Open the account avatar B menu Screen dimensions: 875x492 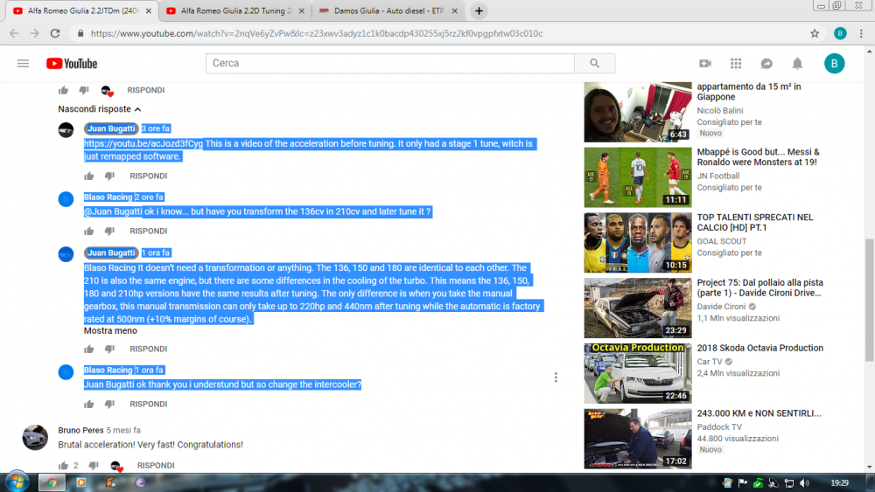[x=834, y=64]
